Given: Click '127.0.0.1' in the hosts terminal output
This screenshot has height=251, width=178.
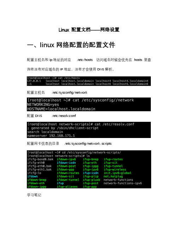Looking at the screenshot, I should click(34, 81).
